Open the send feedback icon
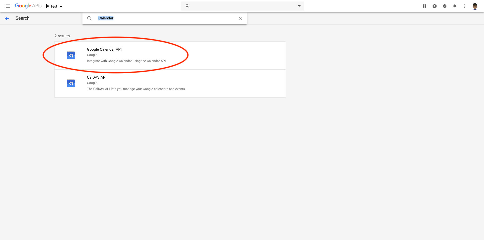Viewport: 484px width, 240px height. pos(435,6)
